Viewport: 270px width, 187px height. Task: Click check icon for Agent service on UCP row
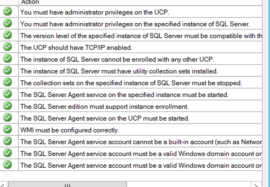(x=7, y=118)
